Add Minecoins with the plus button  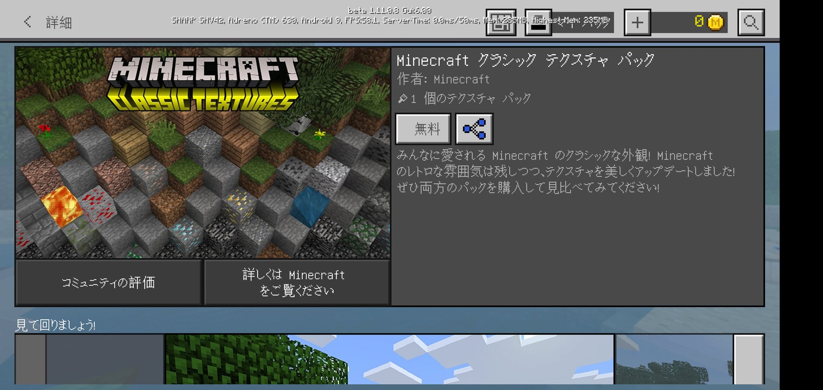637,23
